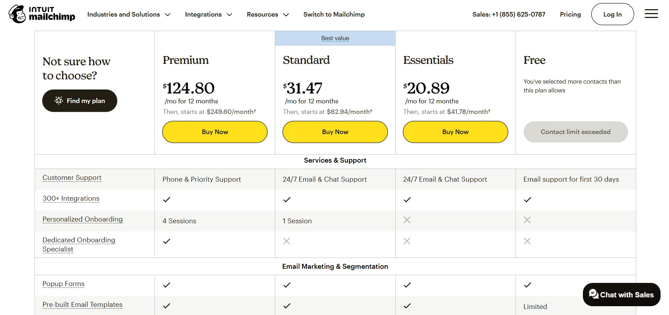Click the Intuit Mailchimp logo
Image resolution: width=669 pixels, height=315 pixels.
point(42,14)
